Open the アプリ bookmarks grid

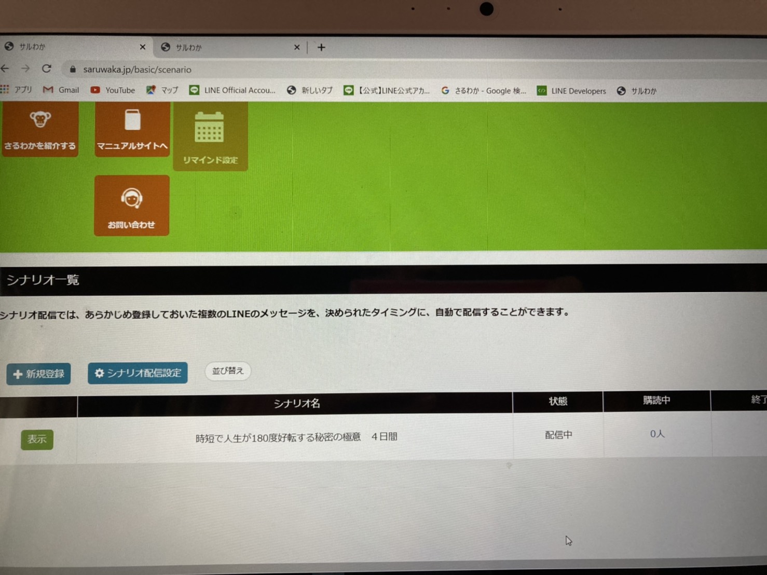point(16,90)
